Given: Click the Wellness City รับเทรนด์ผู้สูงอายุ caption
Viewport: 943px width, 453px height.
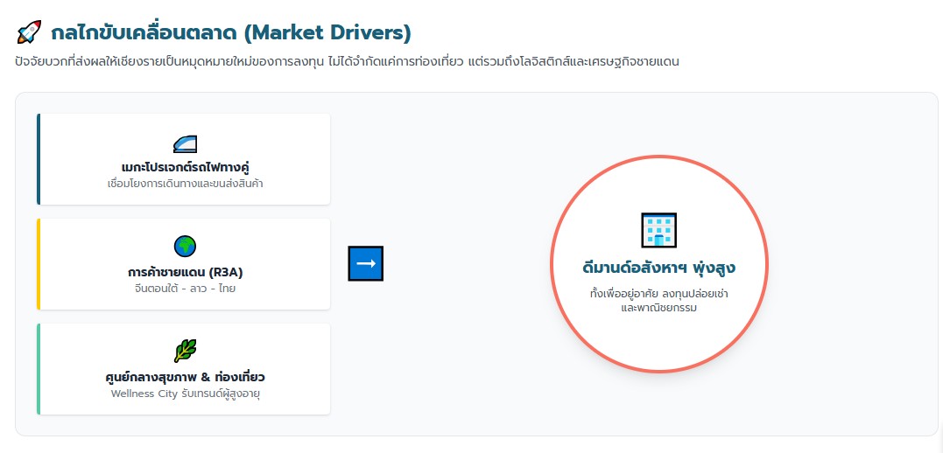Looking at the screenshot, I should point(185,394).
